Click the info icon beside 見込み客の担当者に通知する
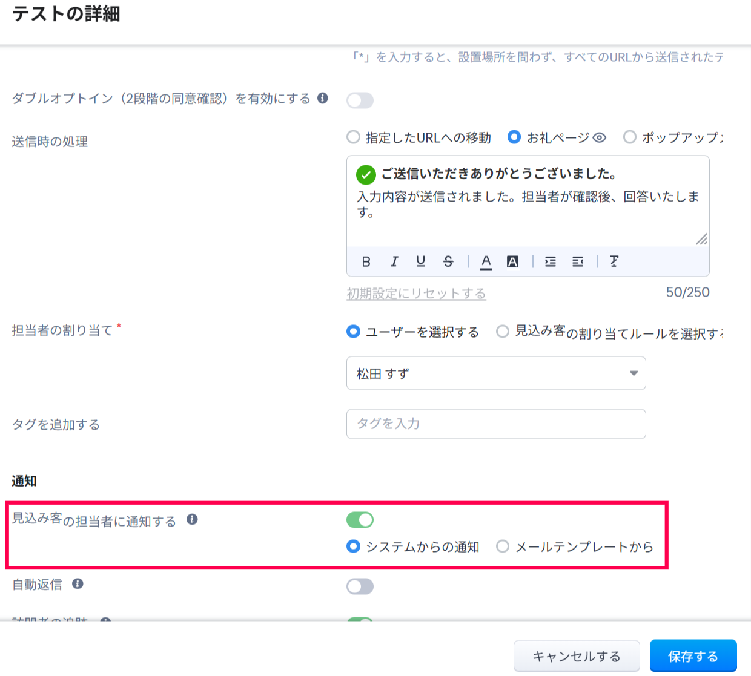The width and height of the screenshot is (751, 676). pos(192,520)
